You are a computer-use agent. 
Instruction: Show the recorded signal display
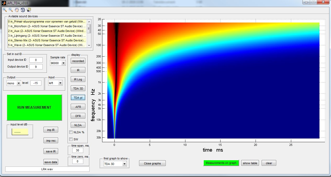tap(78, 61)
